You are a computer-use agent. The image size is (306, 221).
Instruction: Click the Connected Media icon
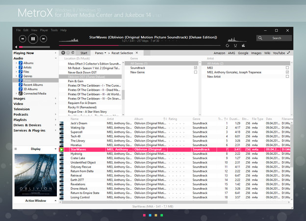tap(21, 94)
